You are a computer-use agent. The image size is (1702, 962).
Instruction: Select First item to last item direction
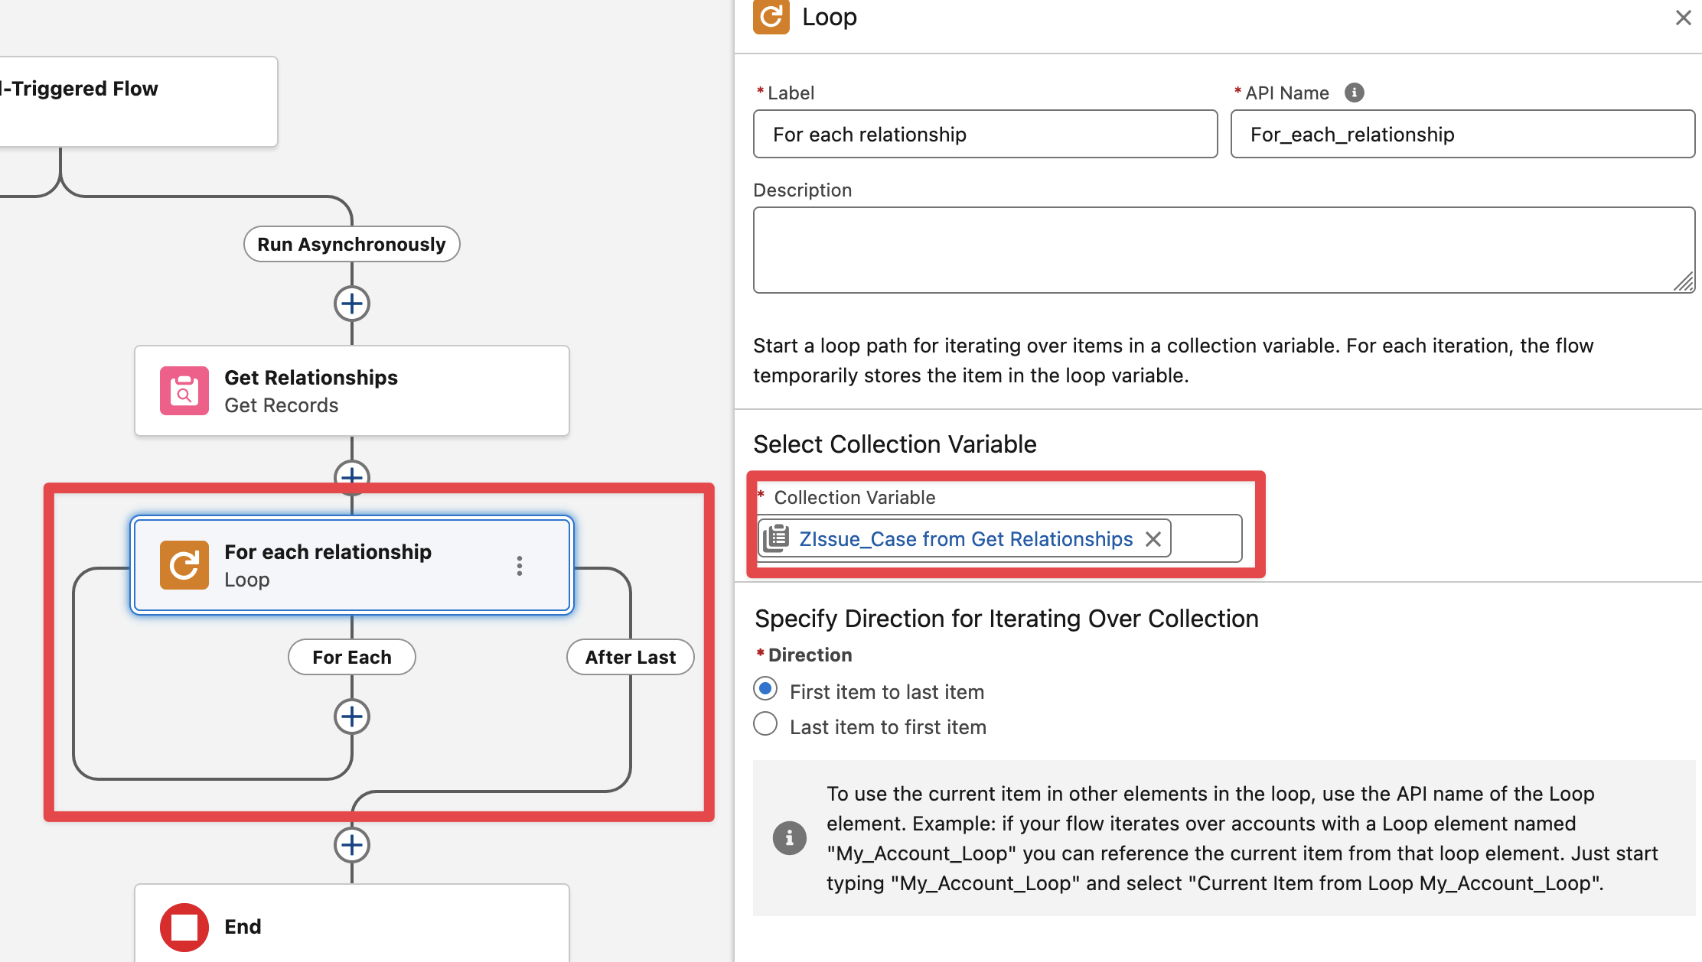[765, 689]
